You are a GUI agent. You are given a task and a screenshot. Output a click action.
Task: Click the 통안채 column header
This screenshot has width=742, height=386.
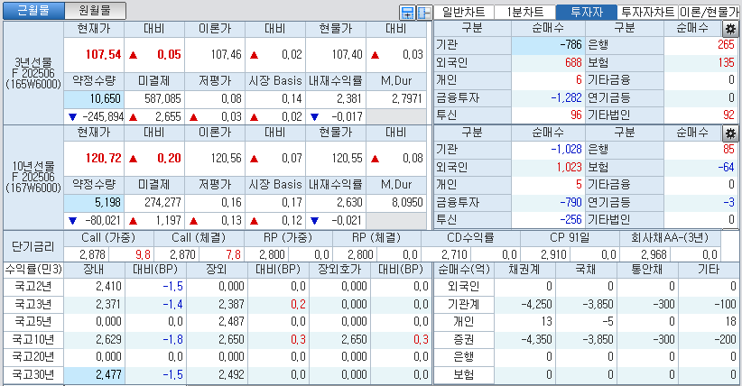point(647,270)
